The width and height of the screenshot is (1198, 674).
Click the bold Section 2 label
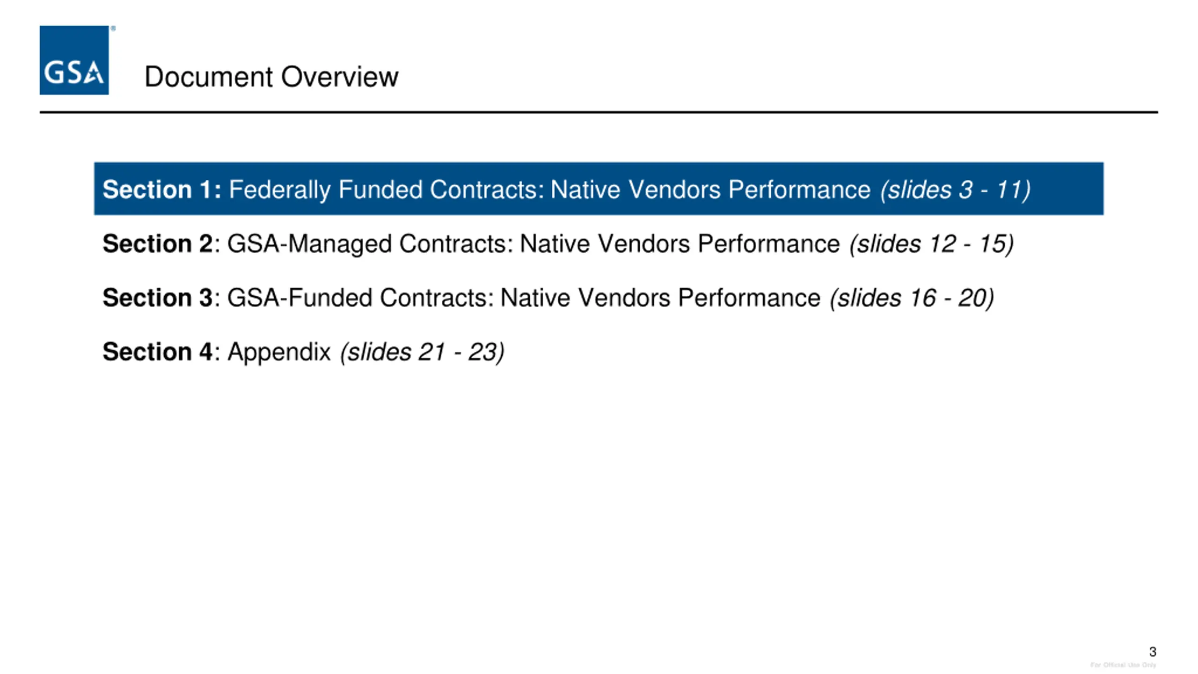click(158, 244)
